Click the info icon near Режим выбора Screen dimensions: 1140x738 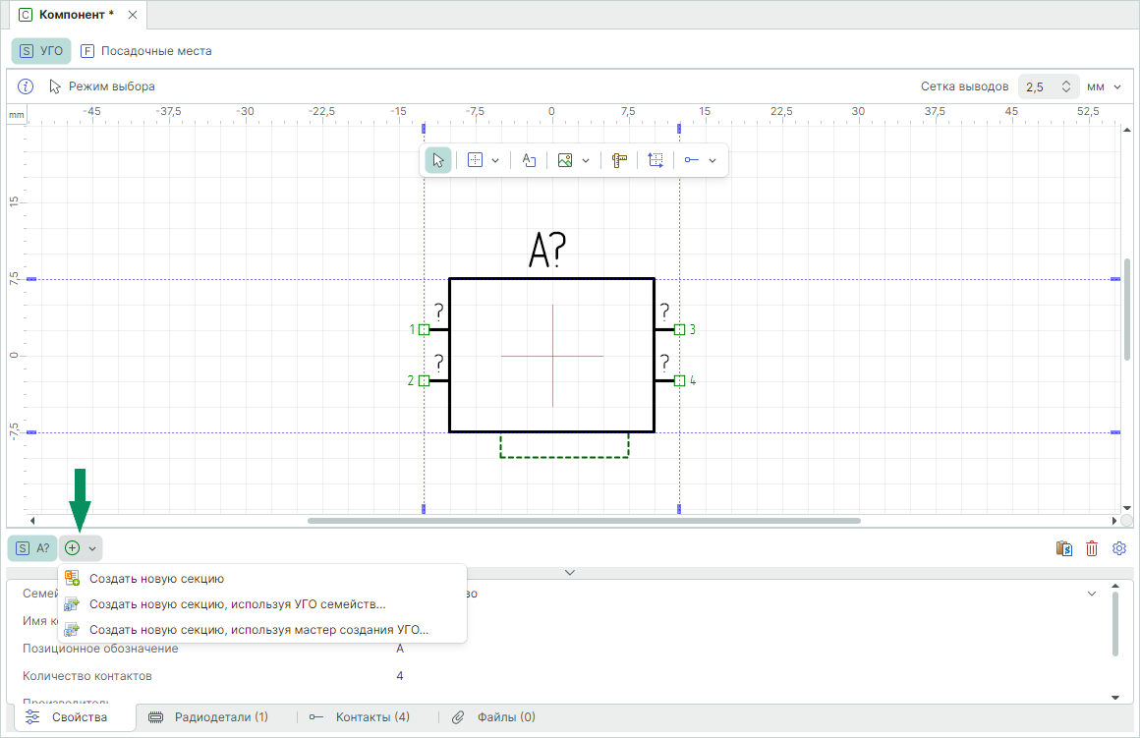coord(27,86)
